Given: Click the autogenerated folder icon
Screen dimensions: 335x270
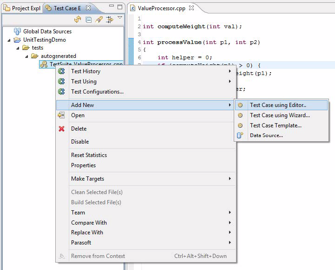Looking at the screenshot, I should [34, 56].
